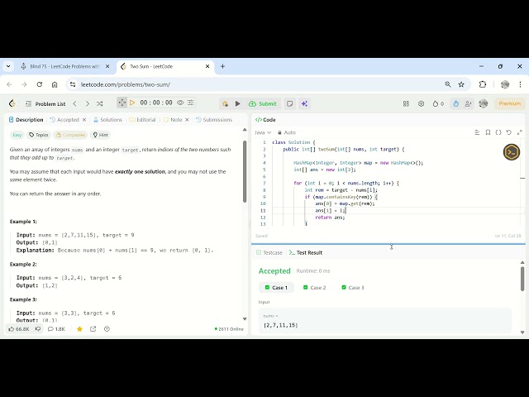Viewport: 529px width, 397px height.
Task: Jump to the Topics tag
Action: tap(39, 135)
